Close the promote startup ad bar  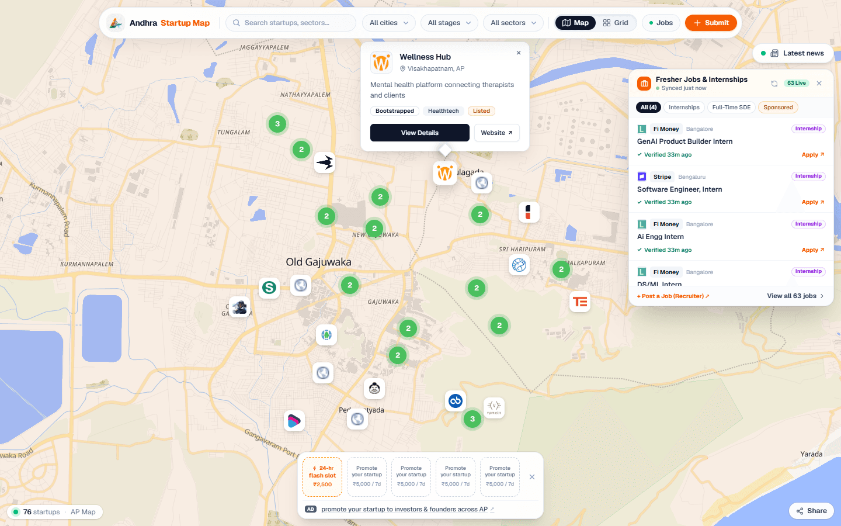pyautogui.click(x=532, y=477)
